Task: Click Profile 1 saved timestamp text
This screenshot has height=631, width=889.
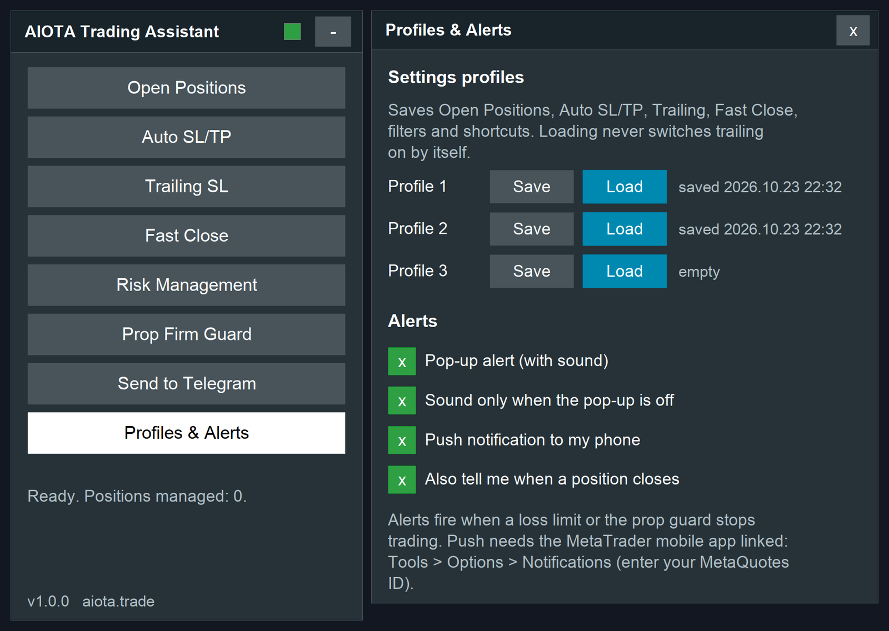Action: pyautogui.click(x=760, y=187)
